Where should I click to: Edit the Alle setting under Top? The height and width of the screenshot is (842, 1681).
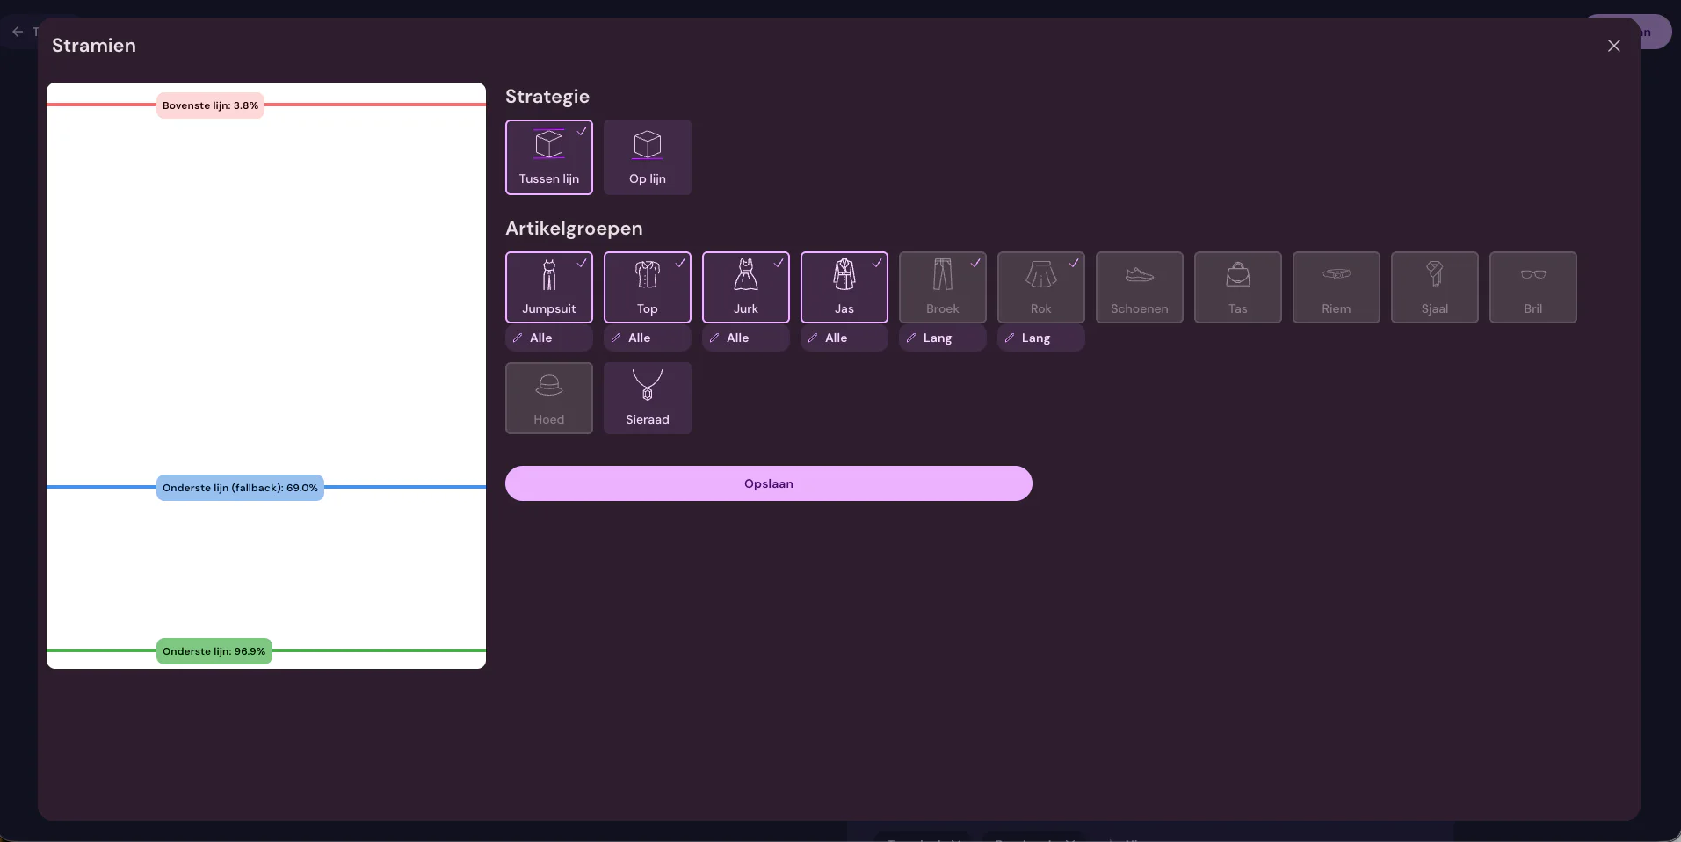click(x=648, y=338)
